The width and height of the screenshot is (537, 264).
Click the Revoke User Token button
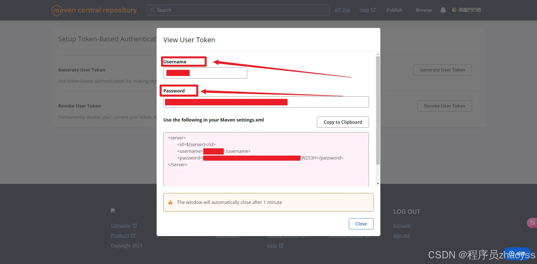click(444, 106)
